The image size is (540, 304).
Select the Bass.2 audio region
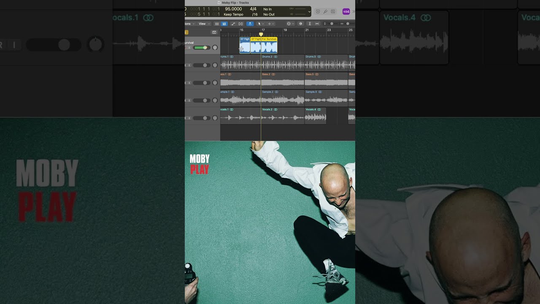(x=283, y=80)
